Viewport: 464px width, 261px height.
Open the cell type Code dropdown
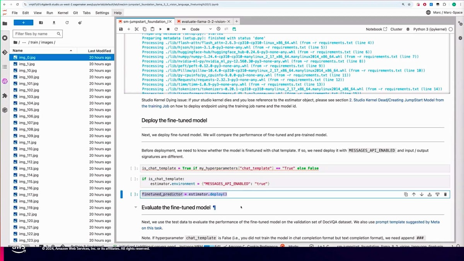[x=201, y=29]
